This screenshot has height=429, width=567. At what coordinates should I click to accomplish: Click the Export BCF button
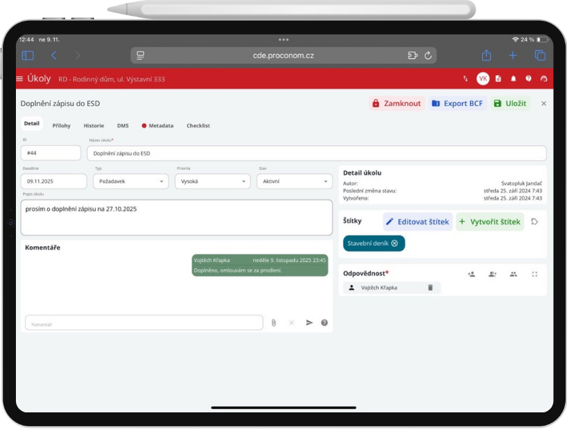[x=457, y=103]
